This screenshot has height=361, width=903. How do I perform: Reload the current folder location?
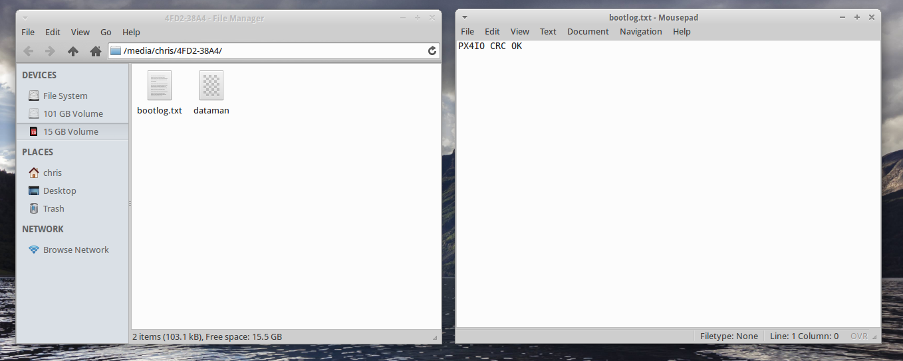point(432,51)
